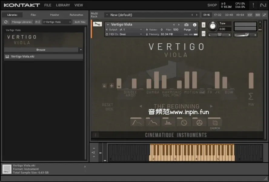This screenshot has height=182, width=269.
Task: Click the camera snapshot icon
Action: pos(186,25)
